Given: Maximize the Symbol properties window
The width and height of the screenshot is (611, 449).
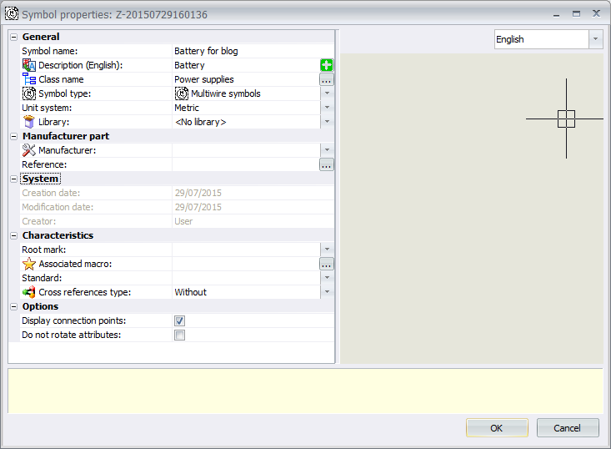Looking at the screenshot, I should [576, 14].
